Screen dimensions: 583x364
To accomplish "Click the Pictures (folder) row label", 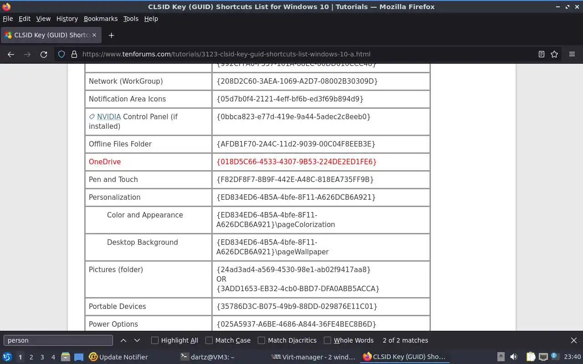I will [x=116, y=270].
